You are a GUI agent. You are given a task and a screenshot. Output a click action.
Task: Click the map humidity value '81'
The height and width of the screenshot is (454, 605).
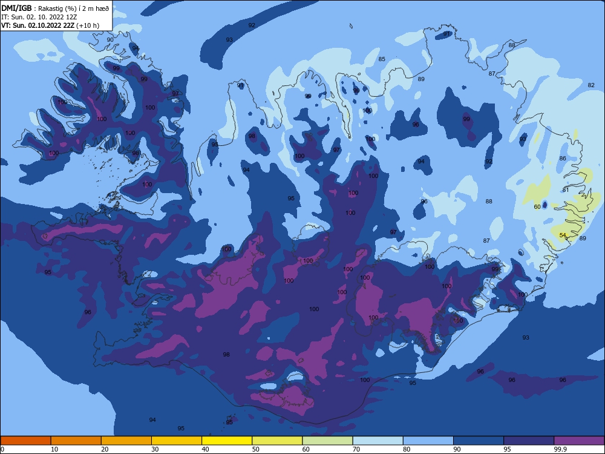click(566, 190)
